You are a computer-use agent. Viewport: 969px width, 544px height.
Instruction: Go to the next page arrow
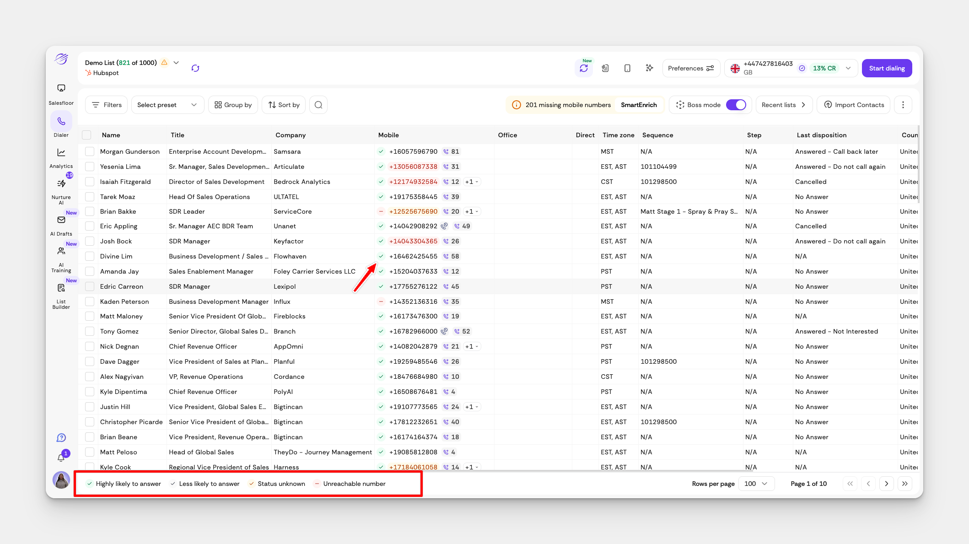click(886, 484)
